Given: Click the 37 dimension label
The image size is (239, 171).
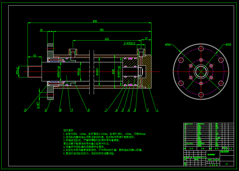Looking at the screenshot, I should coord(146,38).
